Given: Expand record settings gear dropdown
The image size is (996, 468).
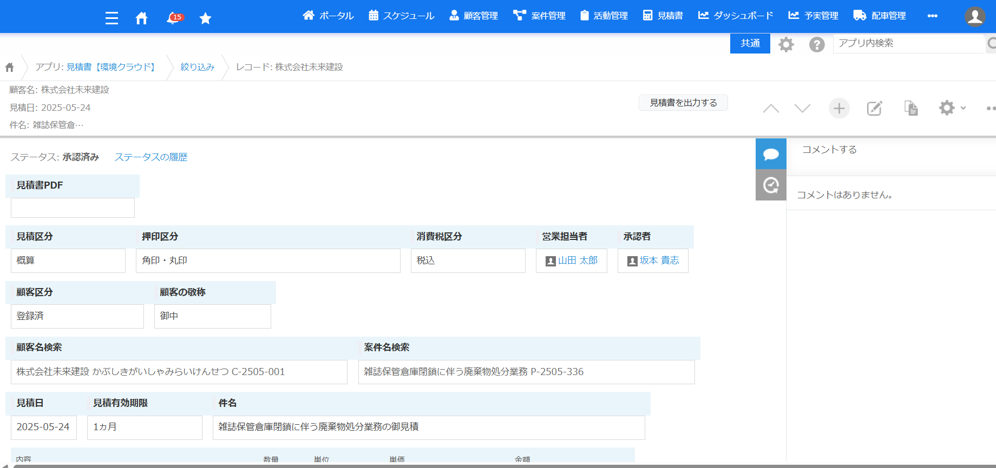Looking at the screenshot, I should point(952,108).
